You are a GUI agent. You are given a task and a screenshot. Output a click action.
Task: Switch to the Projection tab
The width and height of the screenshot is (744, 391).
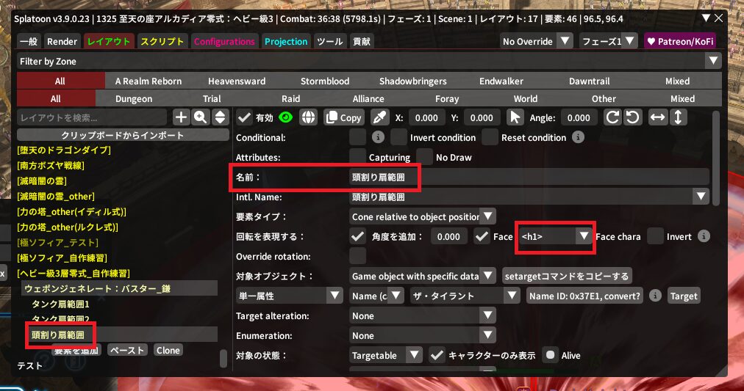286,42
